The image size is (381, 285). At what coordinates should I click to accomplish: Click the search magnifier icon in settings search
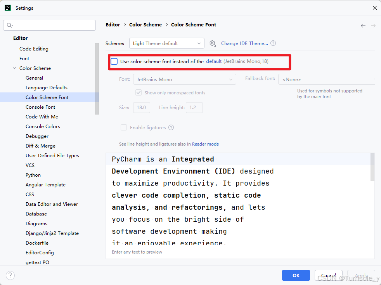[x=10, y=25]
